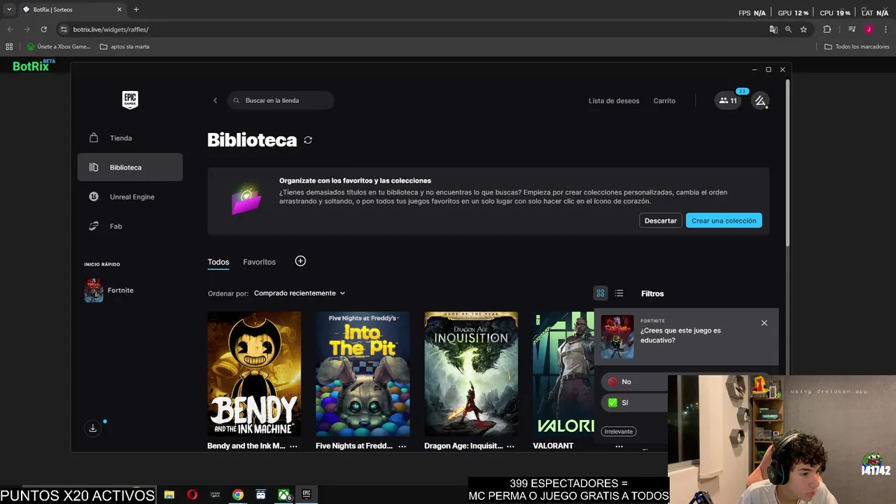896x504 pixels.
Task: Open Chrome profile avatar J
Action: coord(869,29)
